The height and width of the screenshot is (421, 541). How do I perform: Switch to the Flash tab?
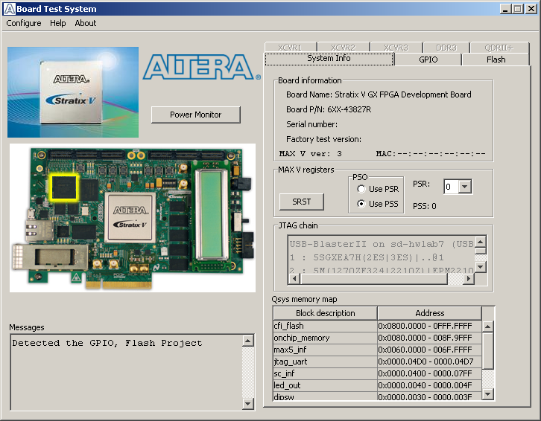point(496,60)
